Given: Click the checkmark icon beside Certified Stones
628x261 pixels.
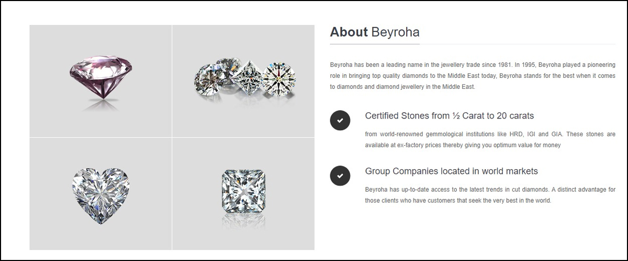Looking at the screenshot, I should tap(340, 121).
